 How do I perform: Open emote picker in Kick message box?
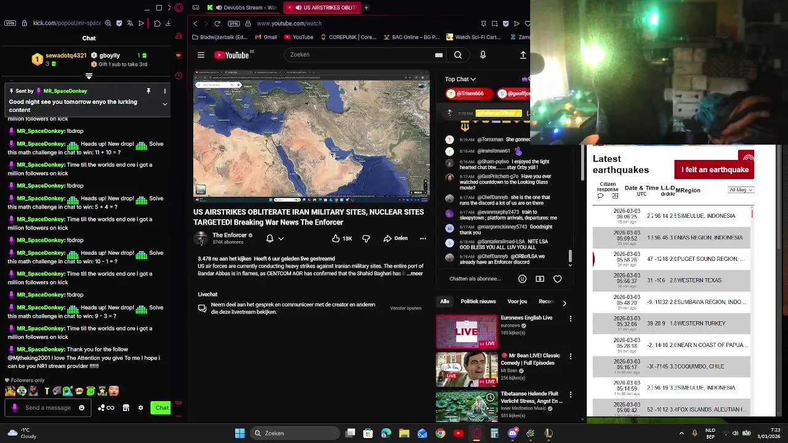click(81, 407)
